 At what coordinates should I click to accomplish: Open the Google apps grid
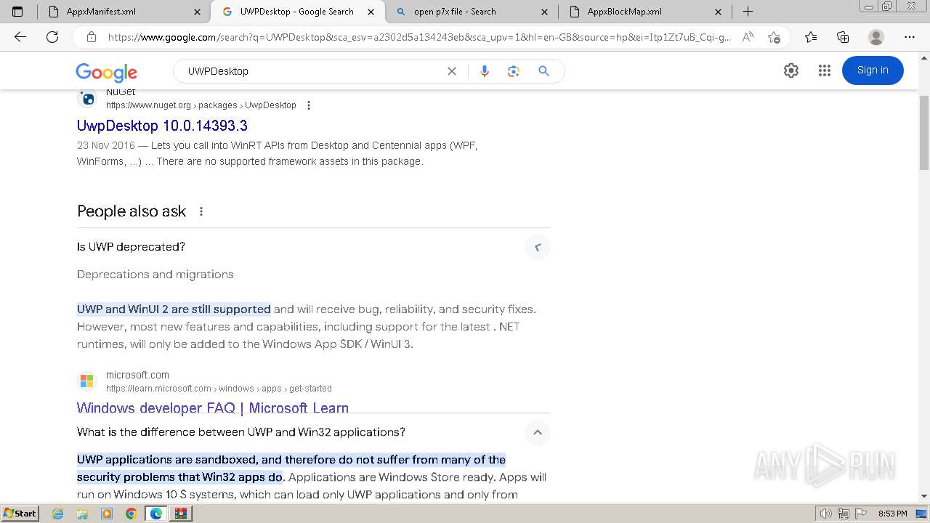pos(824,70)
